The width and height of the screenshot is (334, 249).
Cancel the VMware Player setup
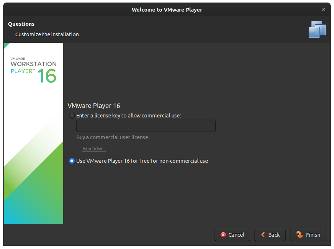232,235
